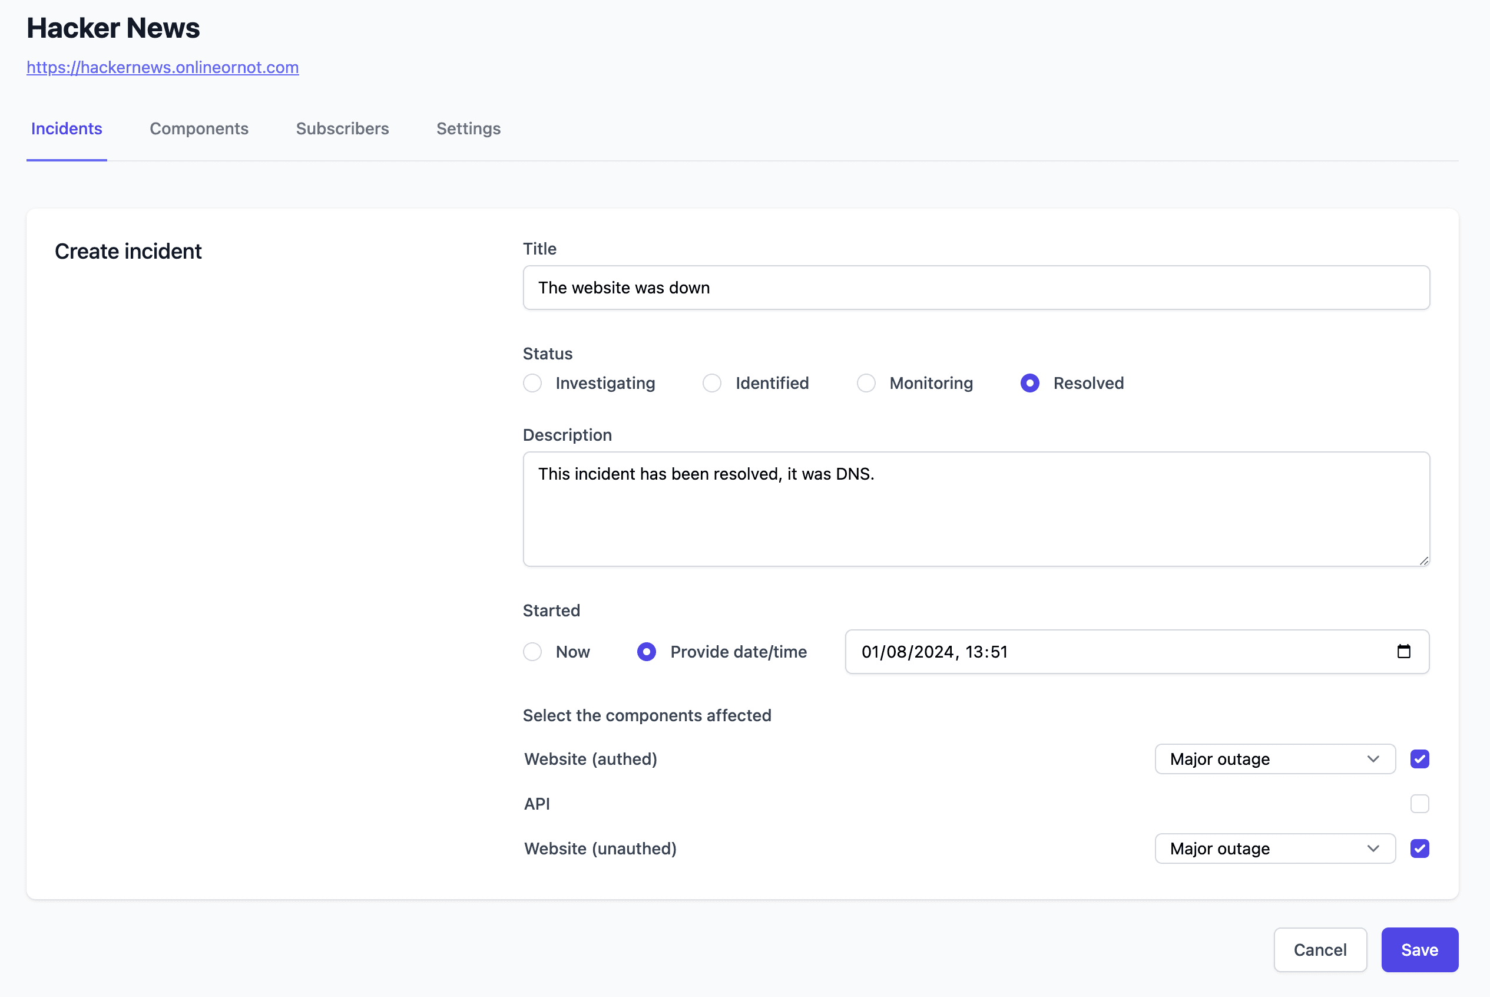This screenshot has width=1490, height=997.
Task: Click inside the Description text area
Action: point(976,509)
